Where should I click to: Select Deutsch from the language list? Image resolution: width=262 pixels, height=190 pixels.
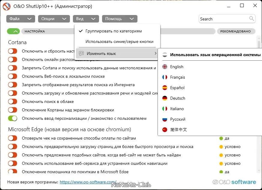click(x=177, y=98)
